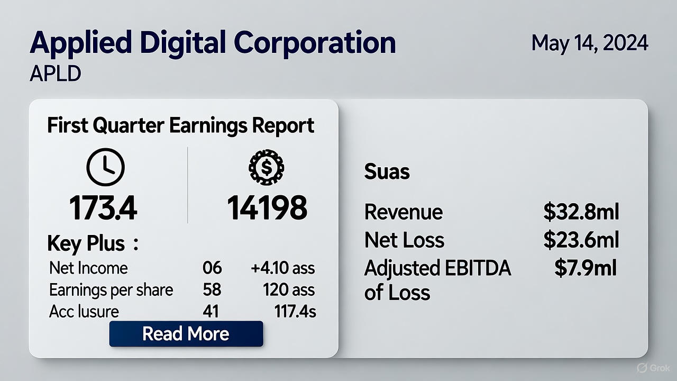Image resolution: width=677 pixels, height=381 pixels.
Task: Click the Net Loss label
Action: [404, 240]
